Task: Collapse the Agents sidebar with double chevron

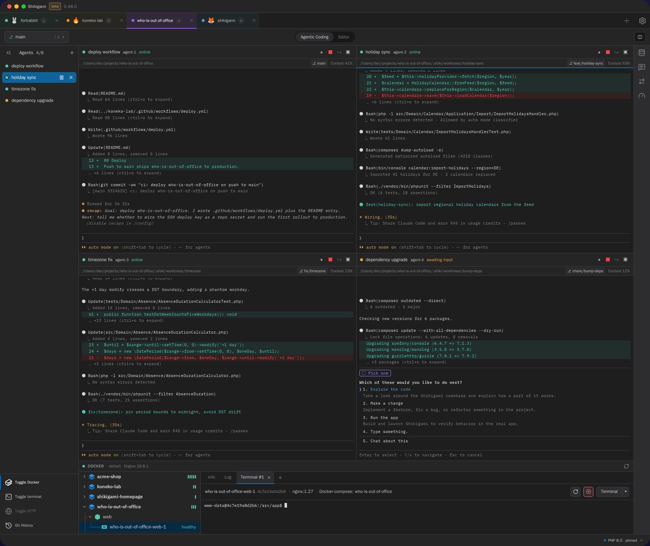Action: [9, 53]
